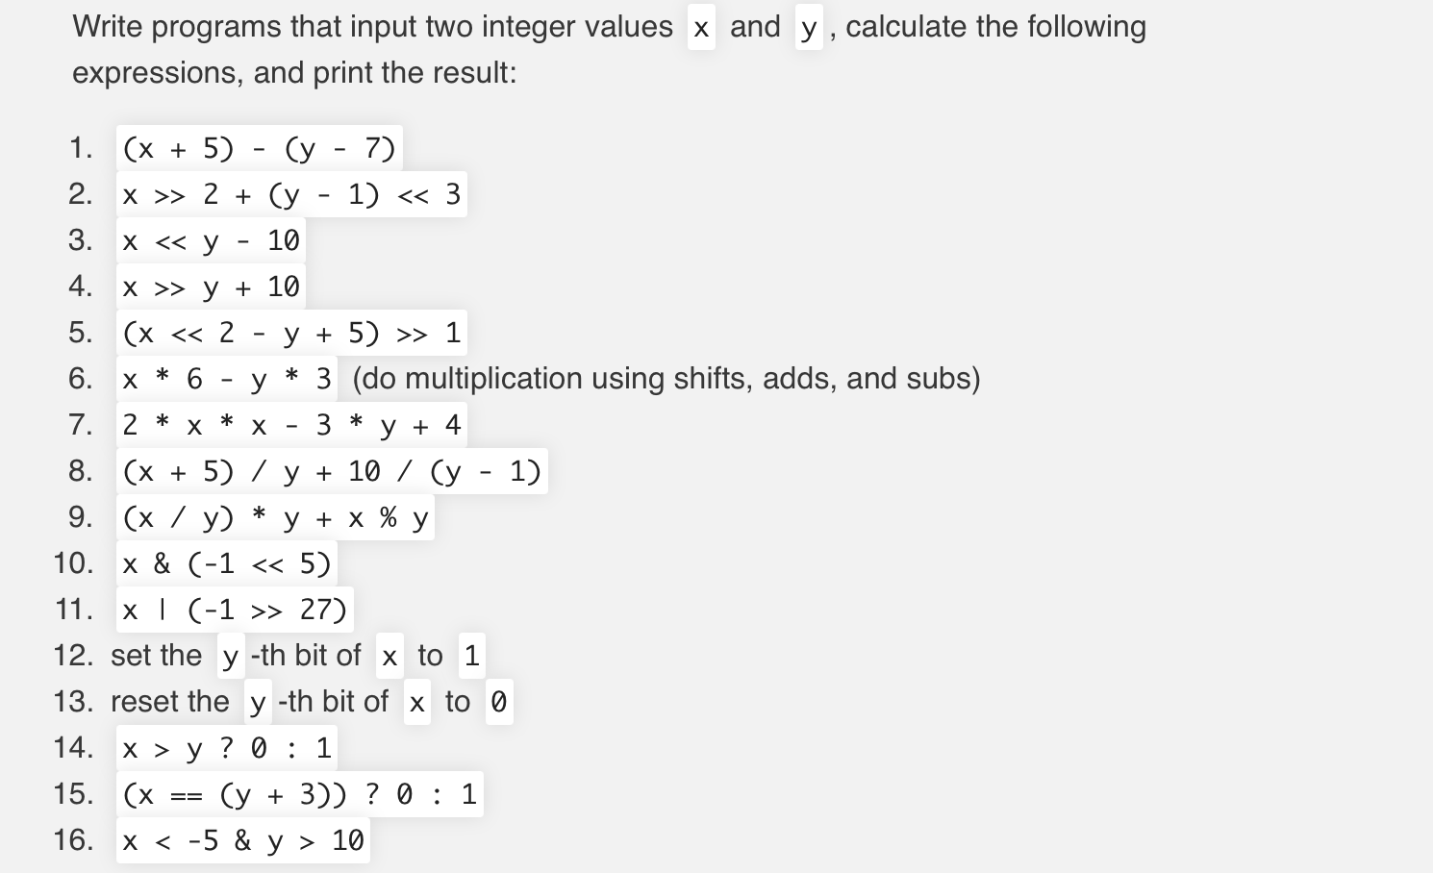Click the code 1 in set-bit item 12
1433x873 pixels.
pos(471,656)
